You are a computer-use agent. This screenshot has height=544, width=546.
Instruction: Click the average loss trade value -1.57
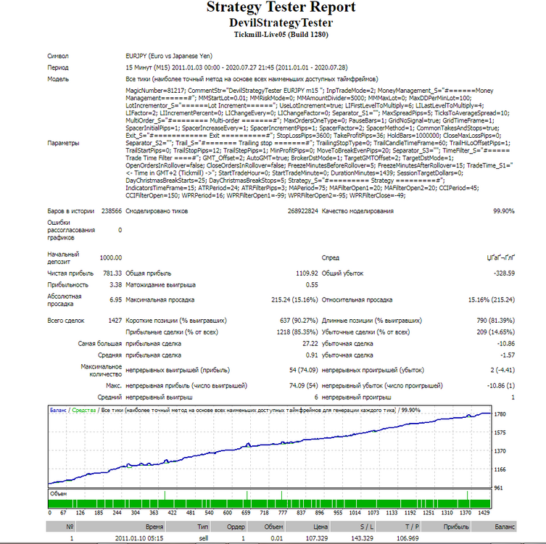point(508,355)
